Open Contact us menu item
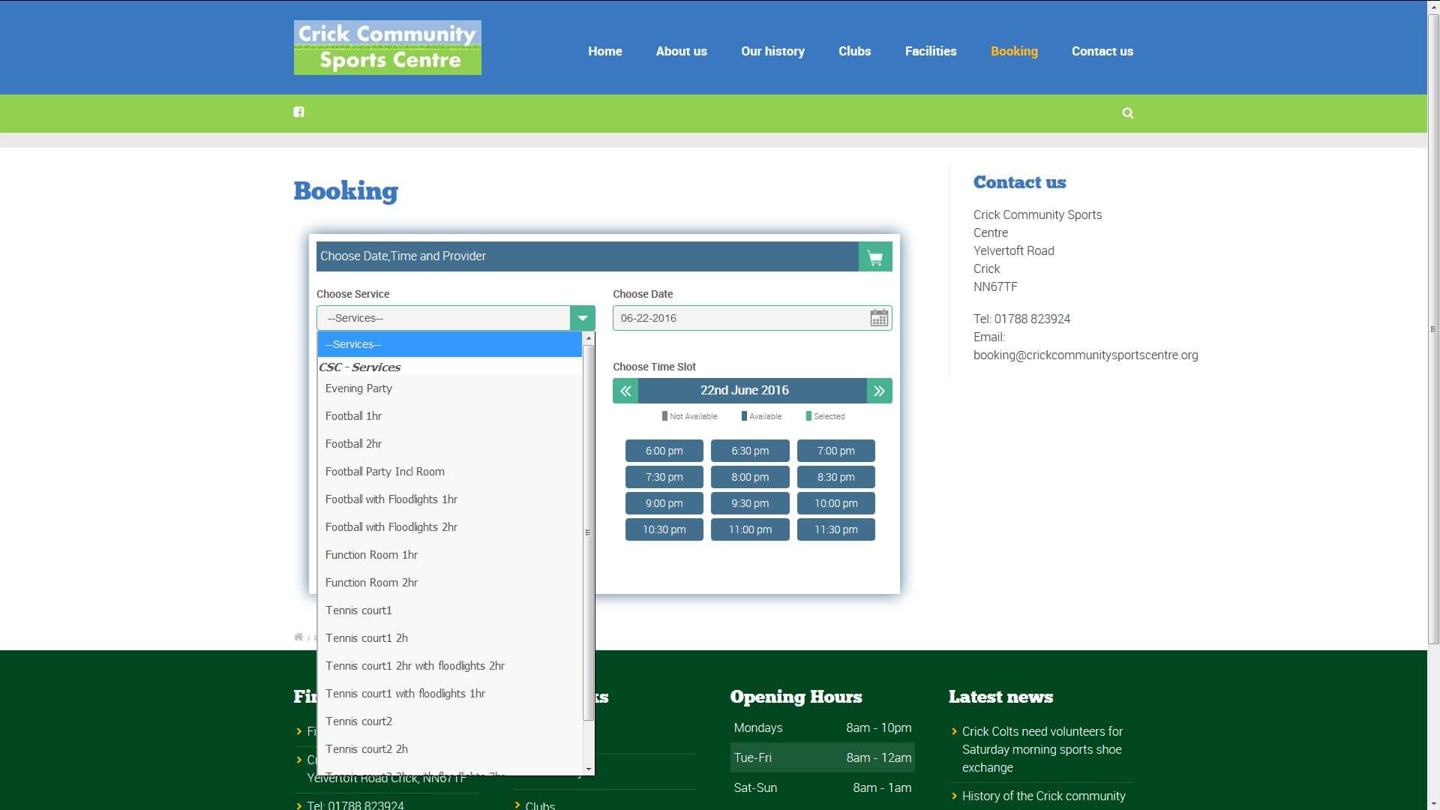1440x810 pixels. pos(1102,51)
